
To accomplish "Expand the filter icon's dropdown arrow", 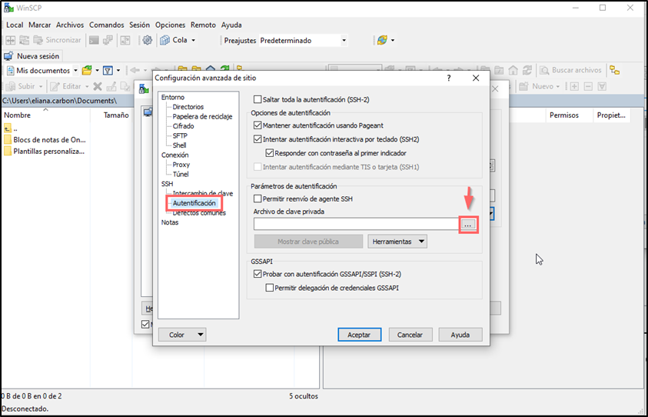I will pyautogui.click(x=118, y=70).
